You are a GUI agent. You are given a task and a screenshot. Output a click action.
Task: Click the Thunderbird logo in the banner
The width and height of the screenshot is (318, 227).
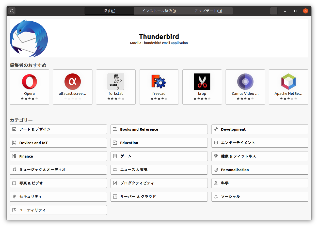pyautogui.click(x=29, y=38)
